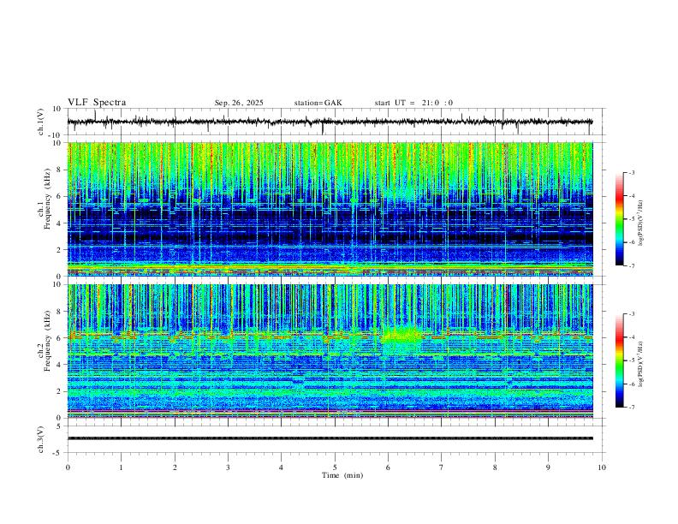Click the 'start UT = 21:0 :0' text

click(413, 103)
